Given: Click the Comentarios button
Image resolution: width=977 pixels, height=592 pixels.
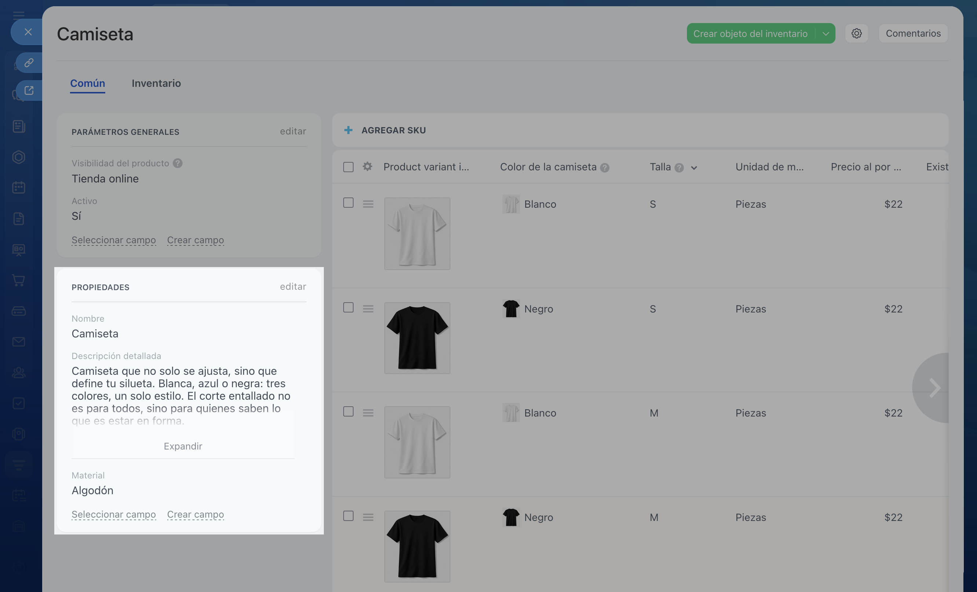Looking at the screenshot, I should (x=913, y=33).
